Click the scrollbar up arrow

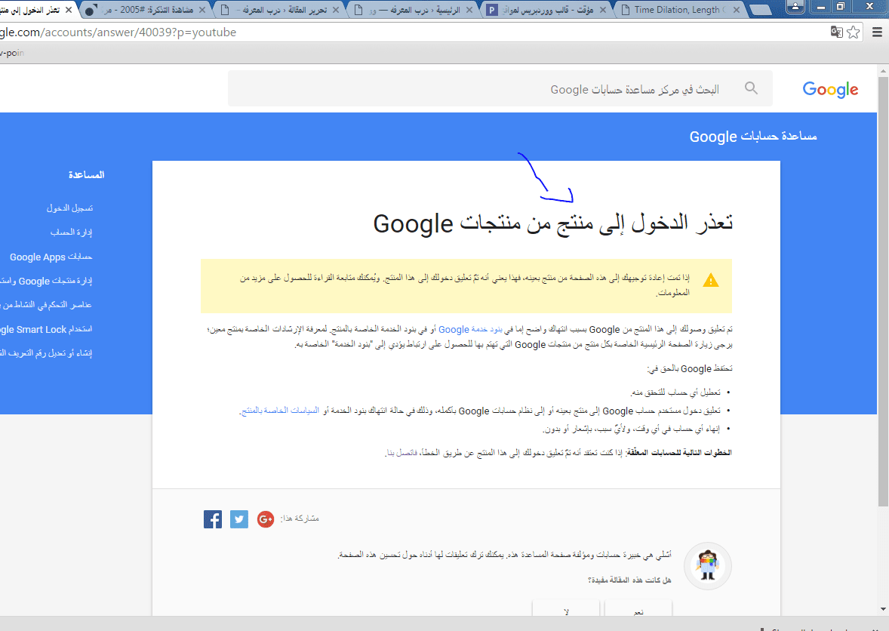click(883, 71)
